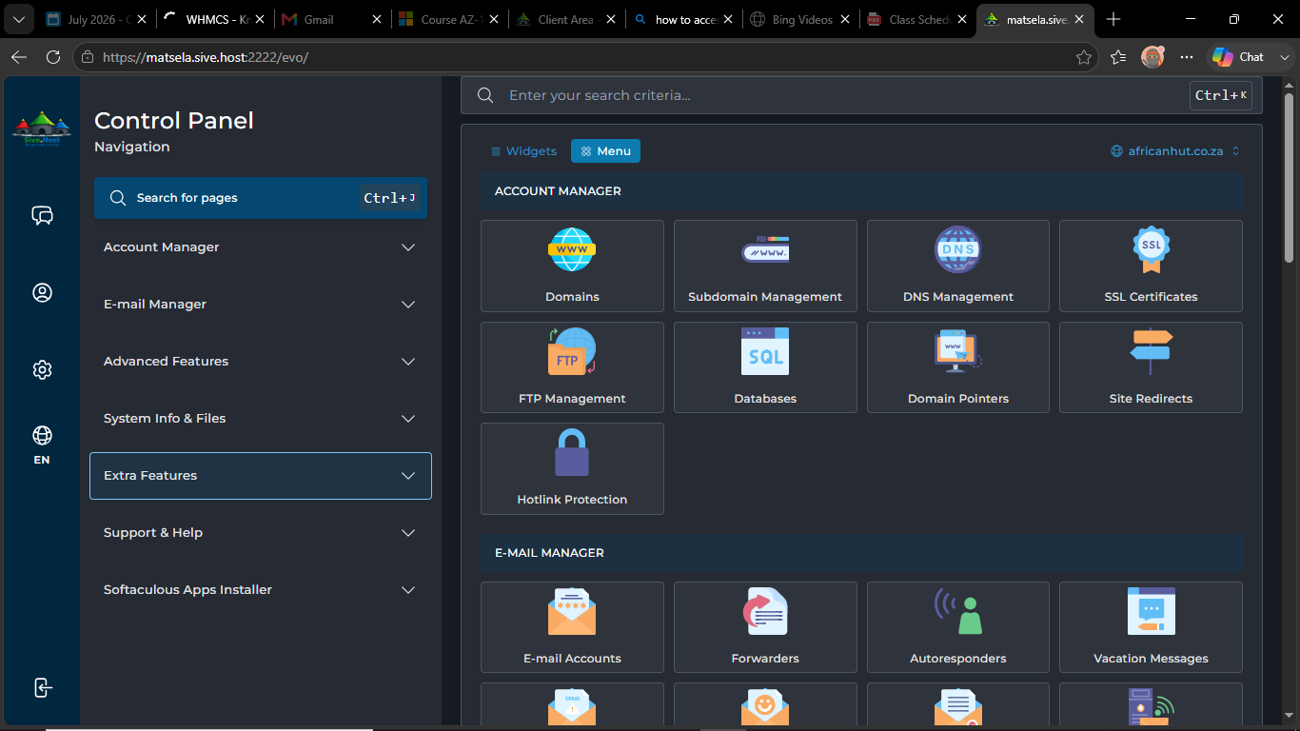Expand Support & Help in navigation

click(x=261, y=533)
